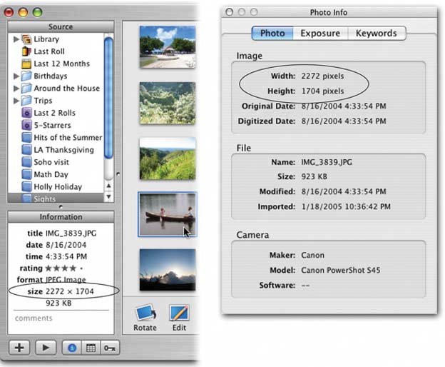This screenshot has height=367, width=445.
Task: Switch to the Exposure tab
Action: (319, 34)
